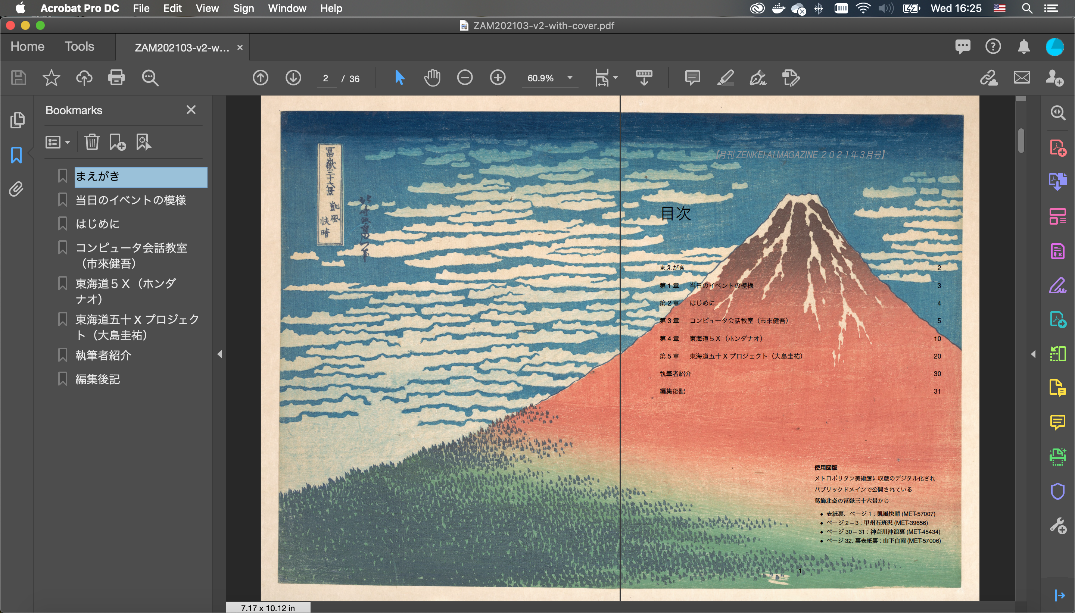Jump to 編集後記 bookmark
1075x613 pixels.
coord(97,379)
